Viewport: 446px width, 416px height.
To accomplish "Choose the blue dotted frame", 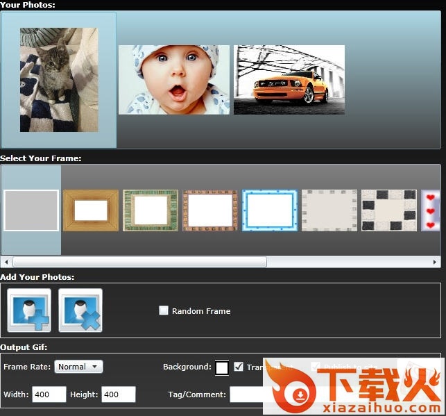I will click(x=270, y=210).
